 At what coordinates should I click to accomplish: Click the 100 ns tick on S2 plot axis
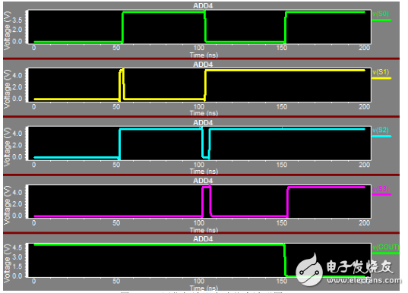(x=199, y=165)
